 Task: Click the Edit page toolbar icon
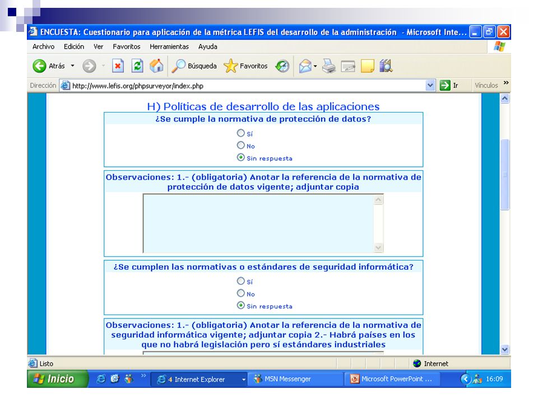click(x=348, y=66)
